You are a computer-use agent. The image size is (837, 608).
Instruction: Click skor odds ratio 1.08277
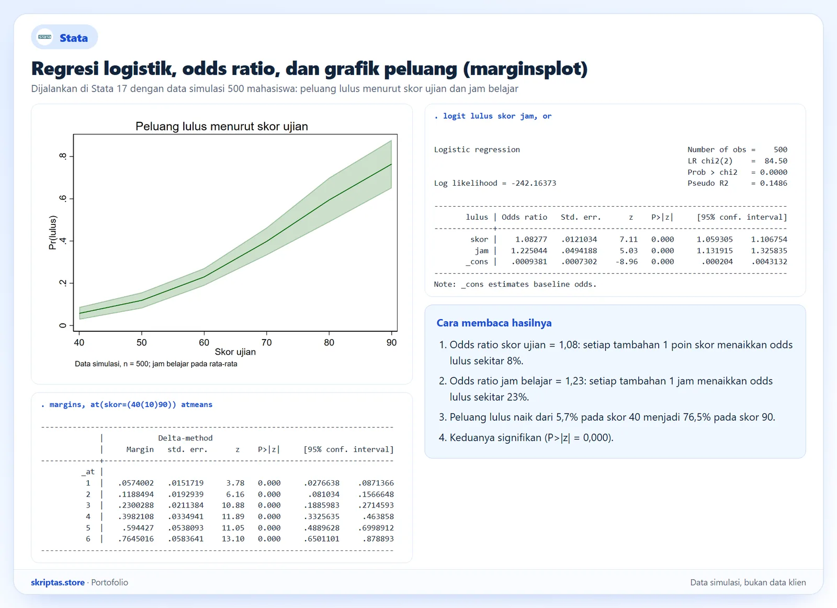click(531, 239)
